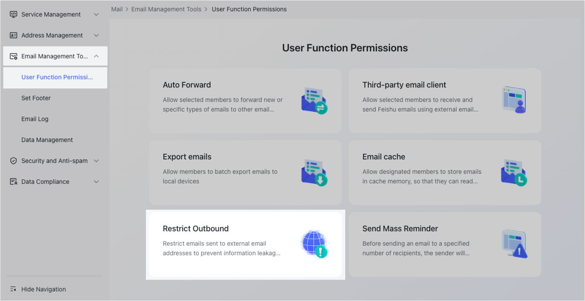Click the Hide Navigation collapse icon
This screenshot has width=585, height=301.
coord(13,289)
